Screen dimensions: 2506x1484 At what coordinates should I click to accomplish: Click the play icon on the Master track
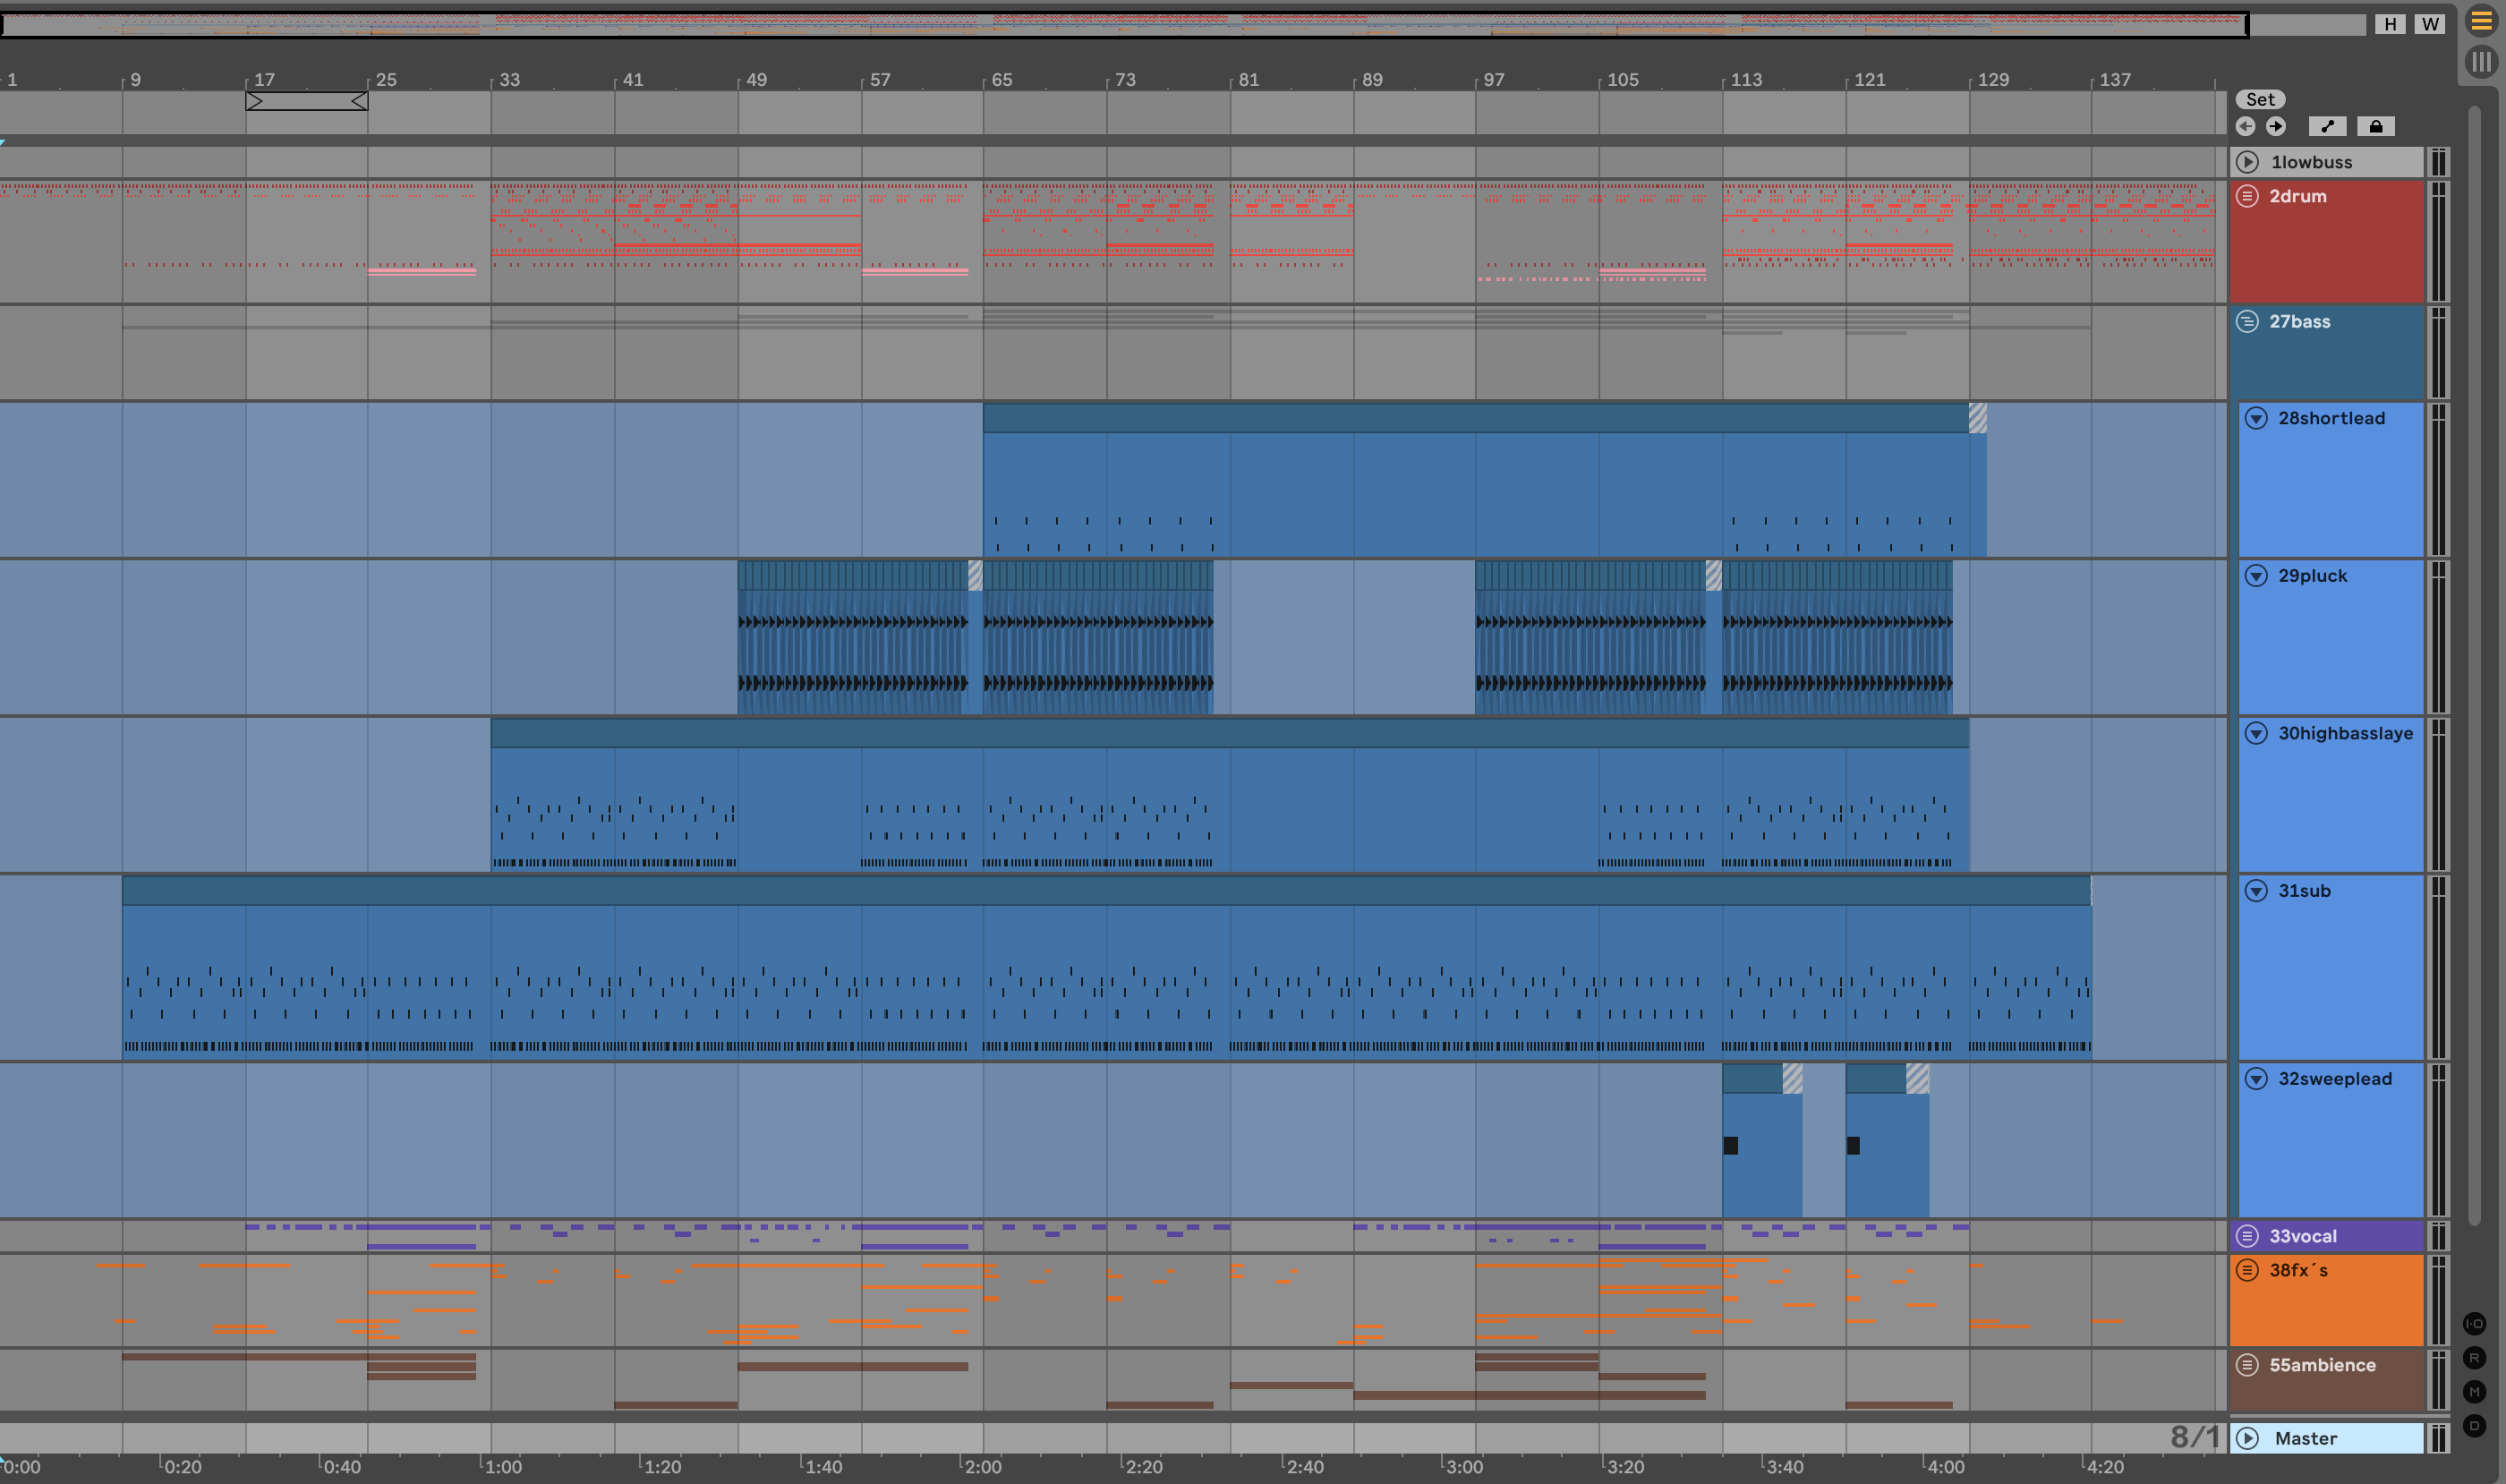pyautogui.click(x=2247, y=1438)
